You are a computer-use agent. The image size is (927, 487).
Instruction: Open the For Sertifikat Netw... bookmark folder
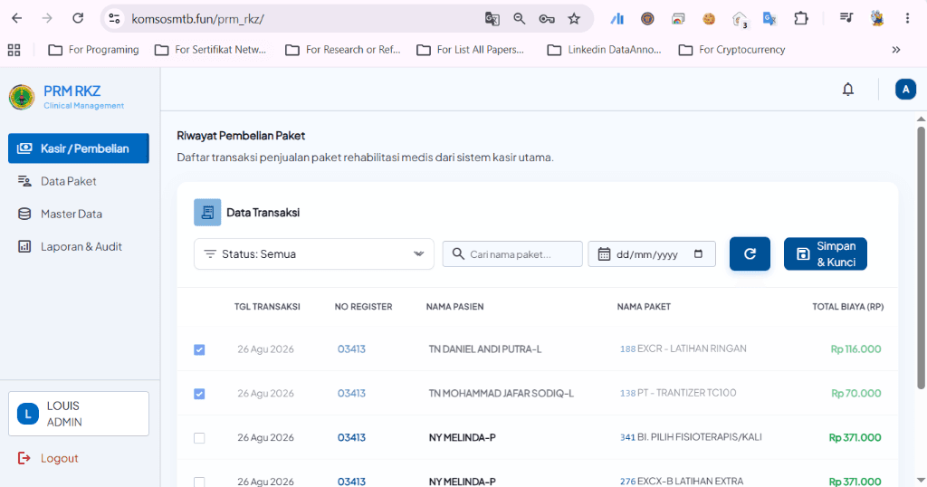coord(210,50)
